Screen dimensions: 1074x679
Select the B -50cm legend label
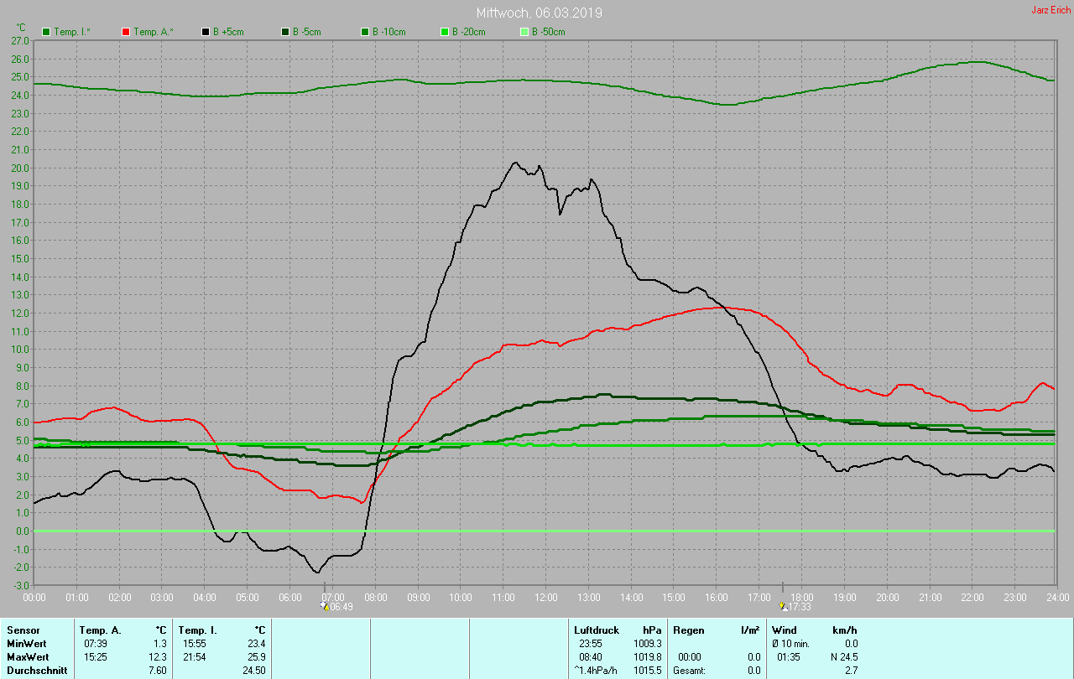pyautogui.click(x=548, y=32)
